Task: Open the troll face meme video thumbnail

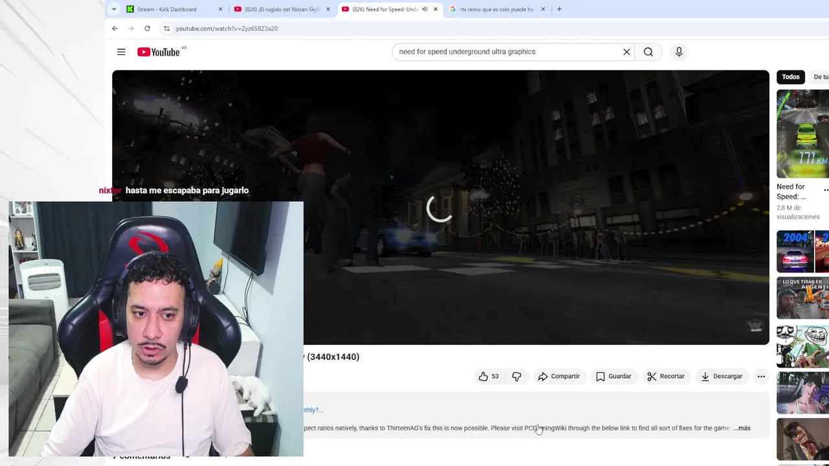Action: coord(802,346)
